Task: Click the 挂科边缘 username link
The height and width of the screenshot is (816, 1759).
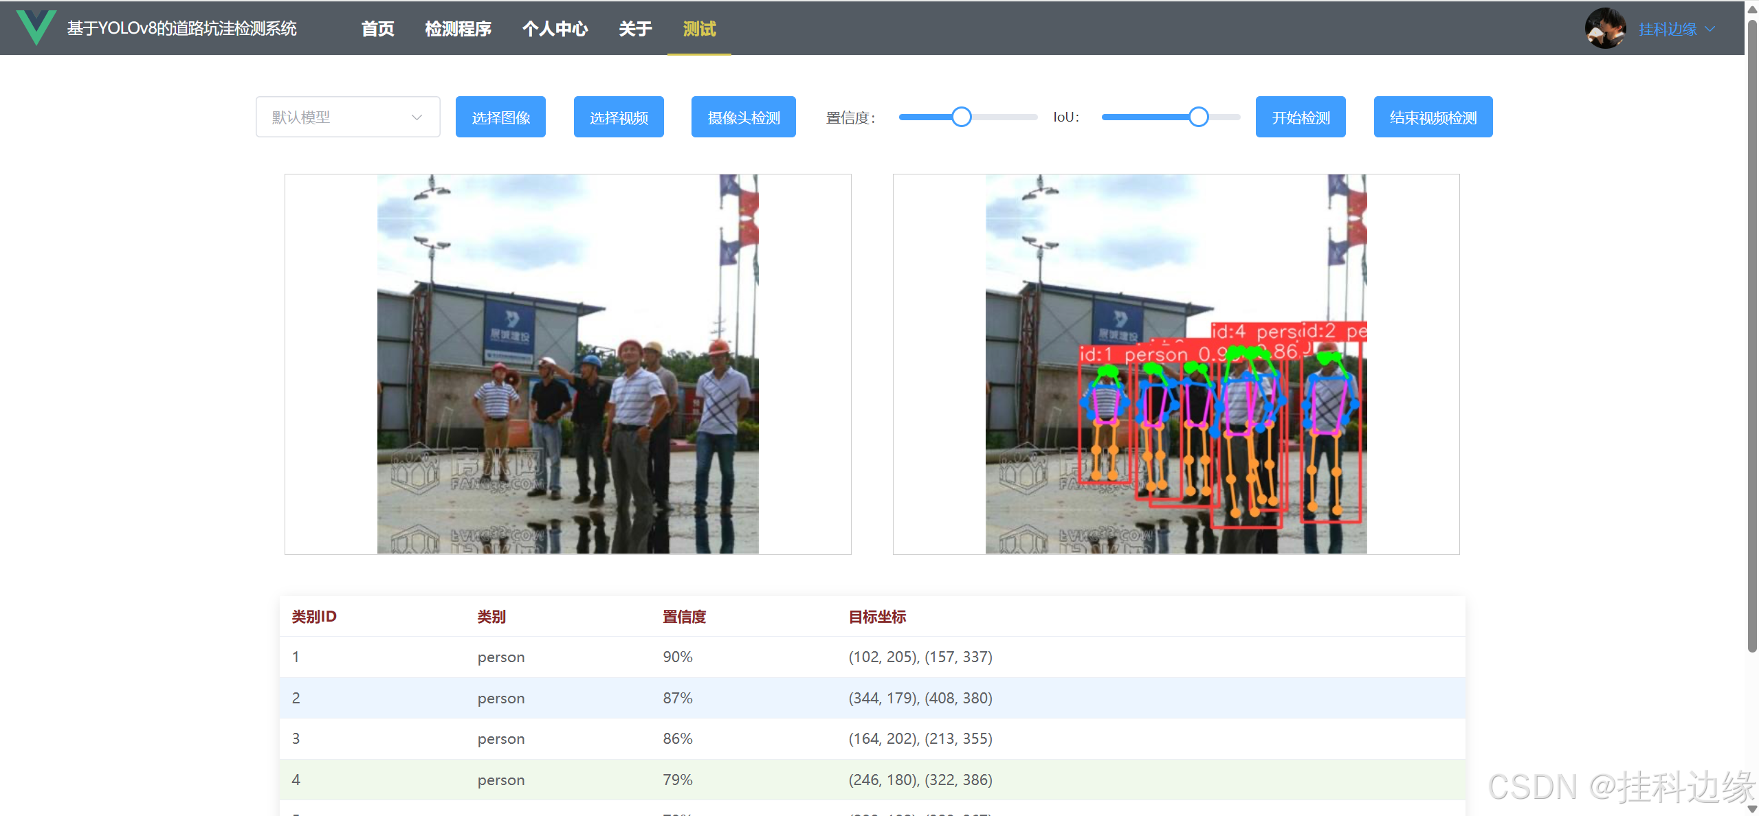Action: coord(1667,30)
